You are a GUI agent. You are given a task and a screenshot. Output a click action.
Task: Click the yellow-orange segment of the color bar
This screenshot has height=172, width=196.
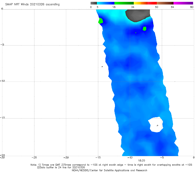[x=140, y=3]
